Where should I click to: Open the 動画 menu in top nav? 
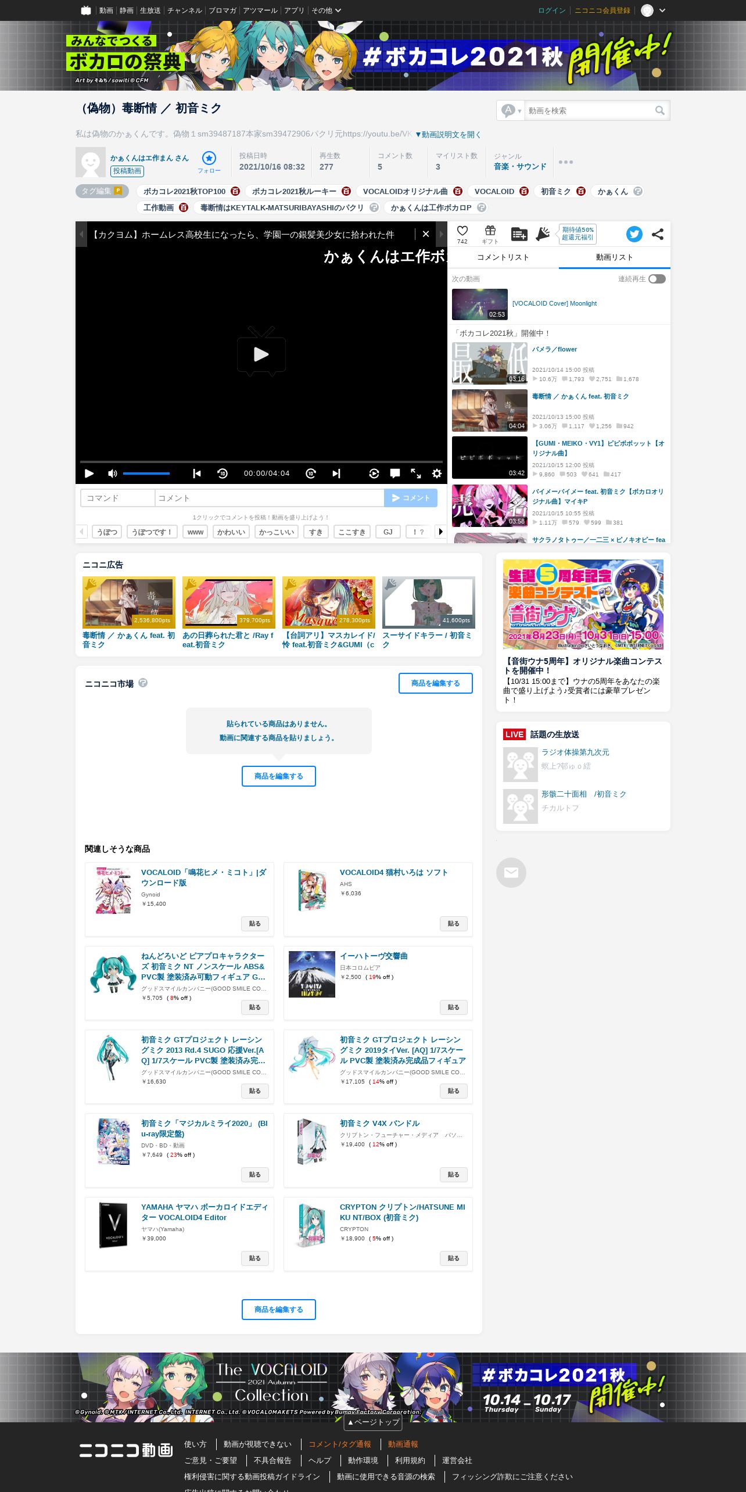point(106,10)
